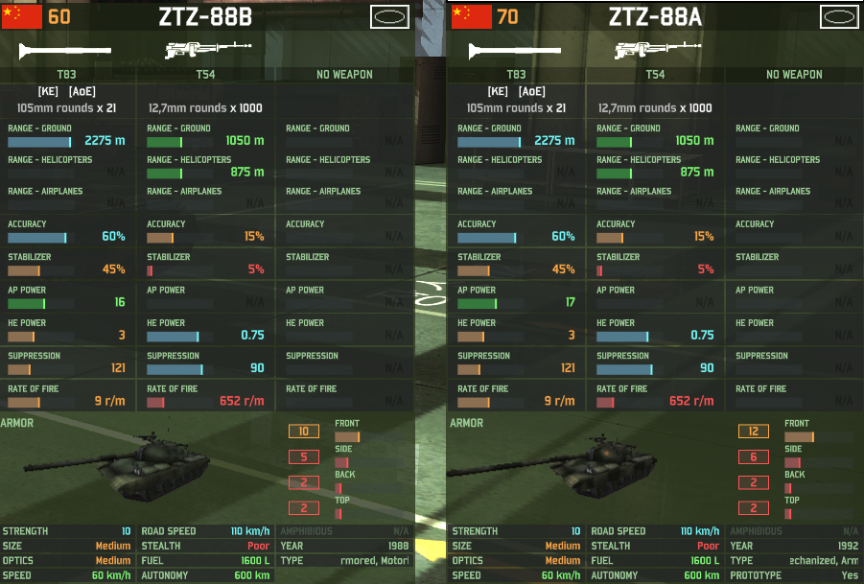Viewport: 864px width, 584px height.
Task: Click the ZTZ-88B main cannon icon
Action: [x=65, y=51]
